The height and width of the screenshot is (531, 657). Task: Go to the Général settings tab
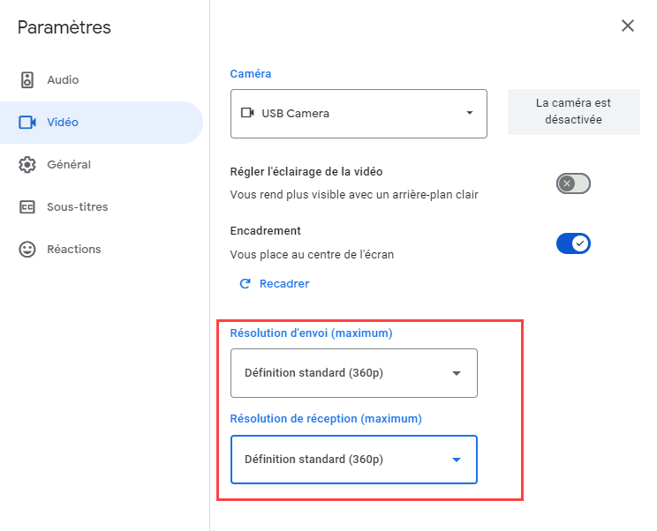coord(69,165)
